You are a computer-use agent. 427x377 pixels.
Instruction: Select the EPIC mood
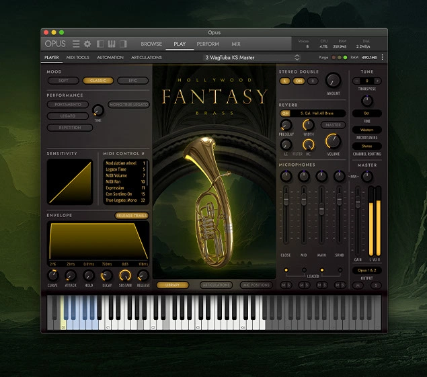pos(133,81)
